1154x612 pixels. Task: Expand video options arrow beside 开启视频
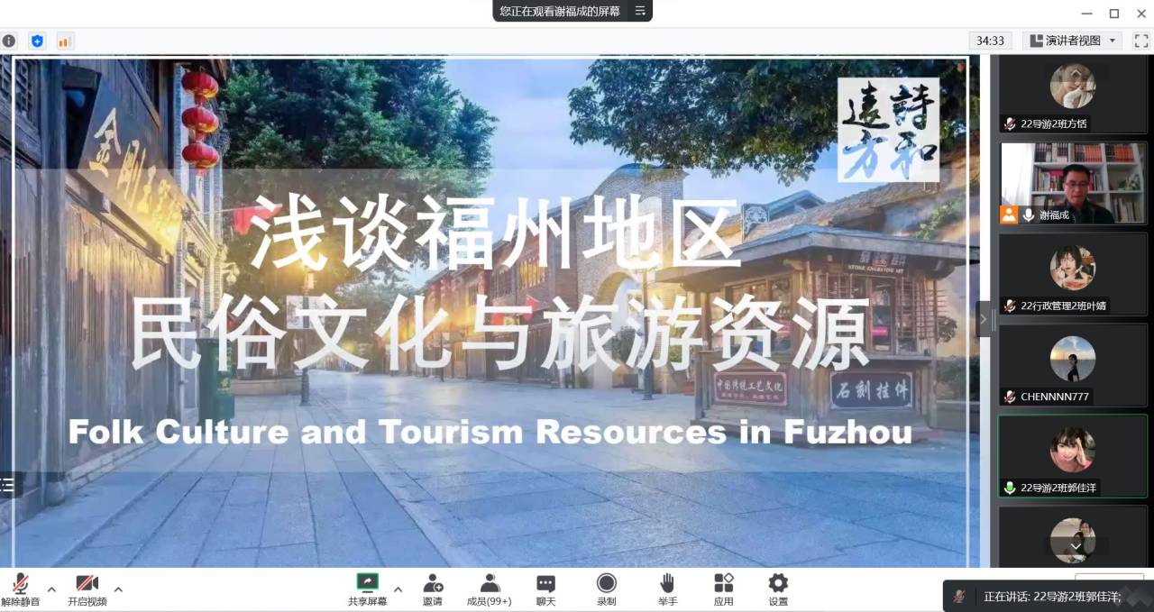(x=118, y=589)
